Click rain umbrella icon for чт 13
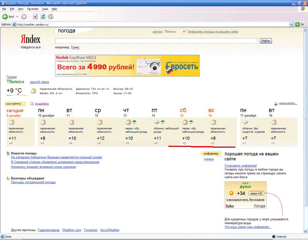This screenshot has height=240, width=308. [x=134, y=122]
